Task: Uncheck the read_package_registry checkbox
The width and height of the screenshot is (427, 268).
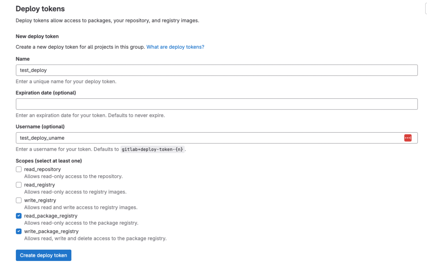Action: [19, 216]
